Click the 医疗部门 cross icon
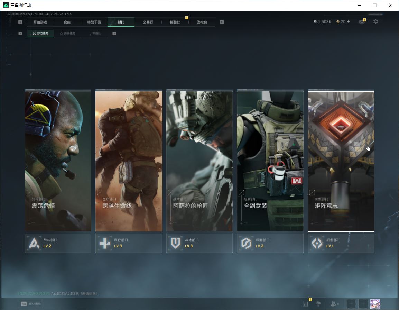 (105, 243)
